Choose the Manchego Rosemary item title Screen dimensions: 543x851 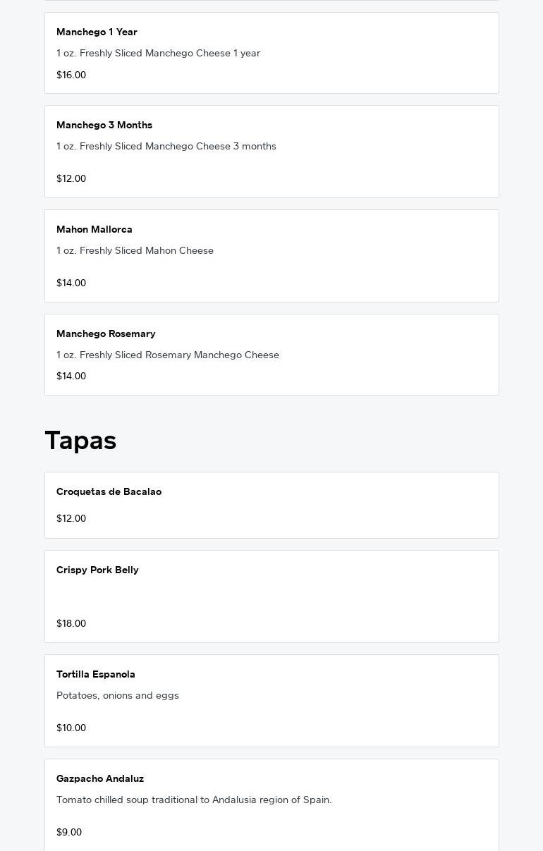tap(106, 333)
